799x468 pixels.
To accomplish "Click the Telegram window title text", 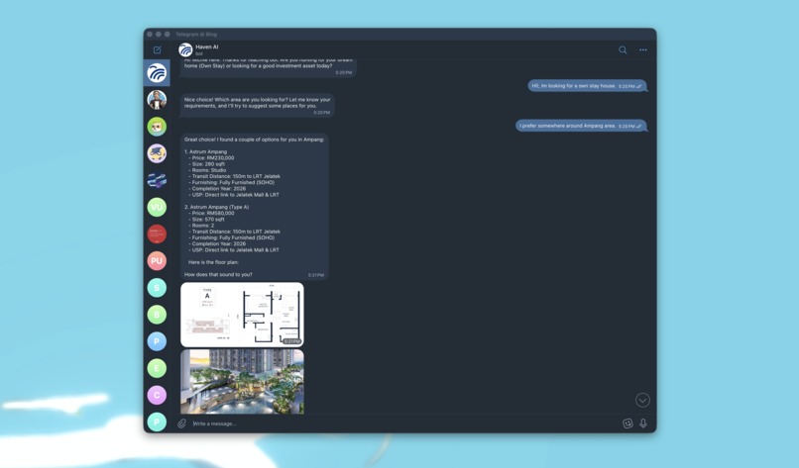I will coord(196,34).
